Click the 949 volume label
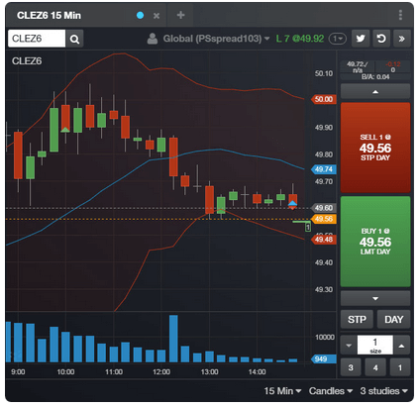The width and height of the screenshot is (419, 406). point(324,358)
